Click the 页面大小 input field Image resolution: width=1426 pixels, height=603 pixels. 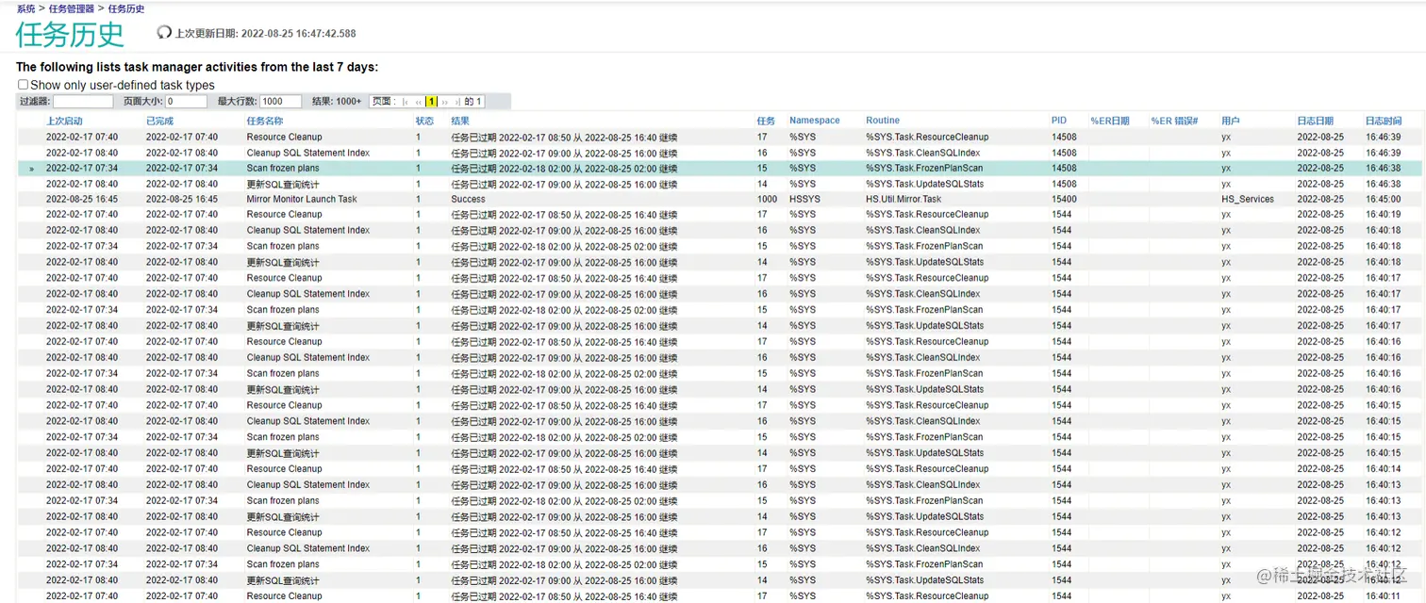(x=187, y=102)
